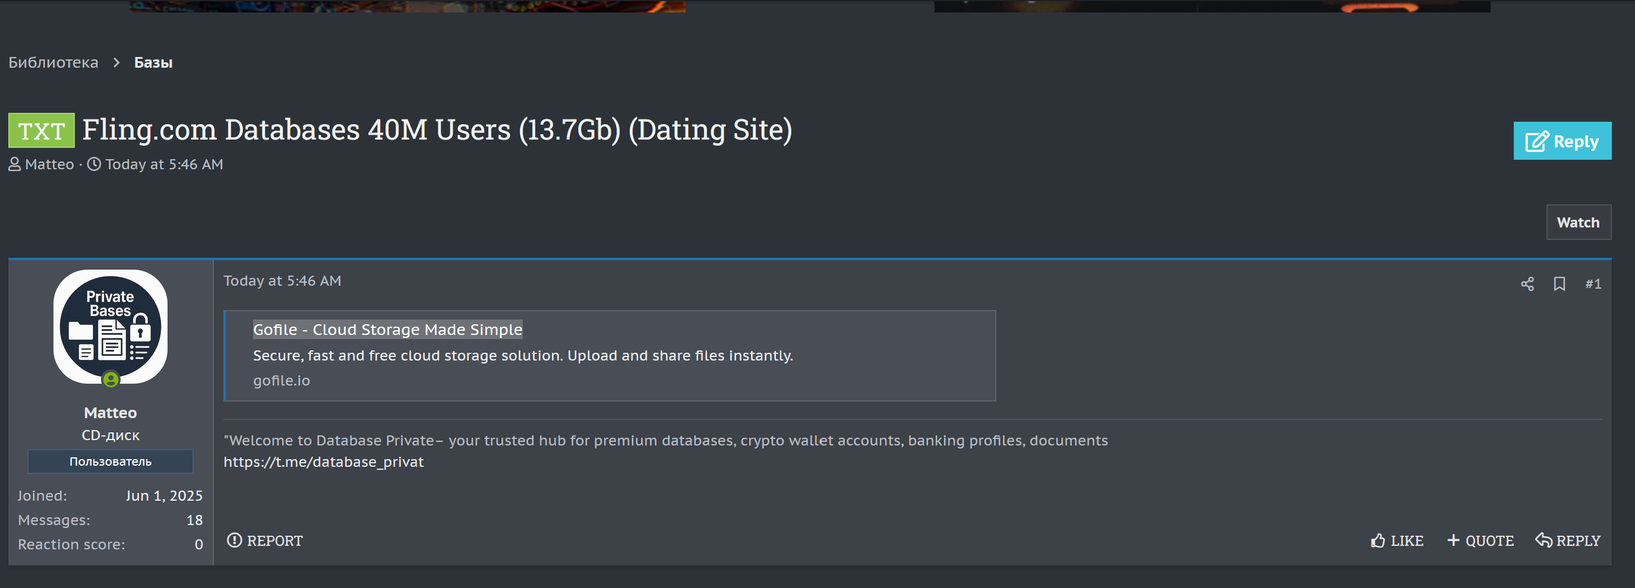Click the share post icon
This screenshot has height=588, width=1635.
[x=1526, y=283]
